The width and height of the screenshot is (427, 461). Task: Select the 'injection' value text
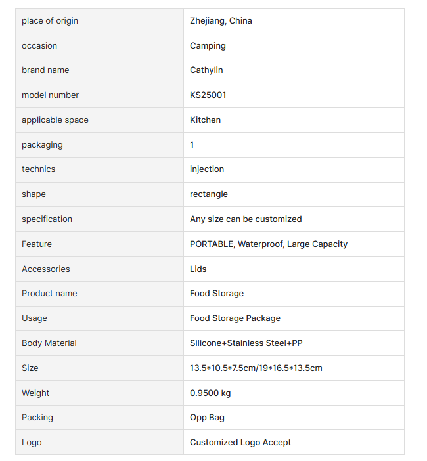tap(207, 169)
